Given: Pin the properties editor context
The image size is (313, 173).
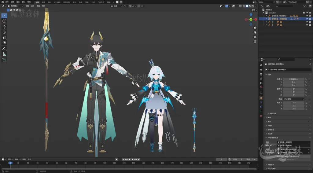Looking at the screenshot, I should (310, 64).
